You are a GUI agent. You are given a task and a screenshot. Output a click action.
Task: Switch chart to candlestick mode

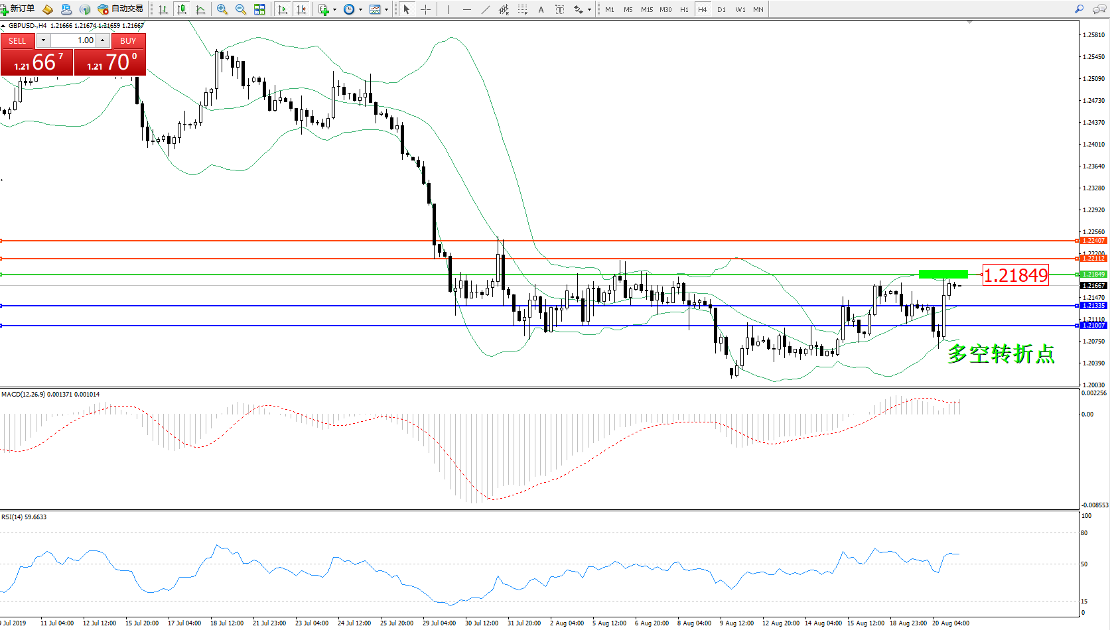(x=181, y=9)
